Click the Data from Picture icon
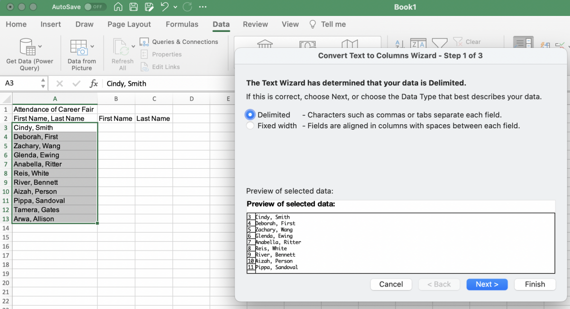 point(79,47)
